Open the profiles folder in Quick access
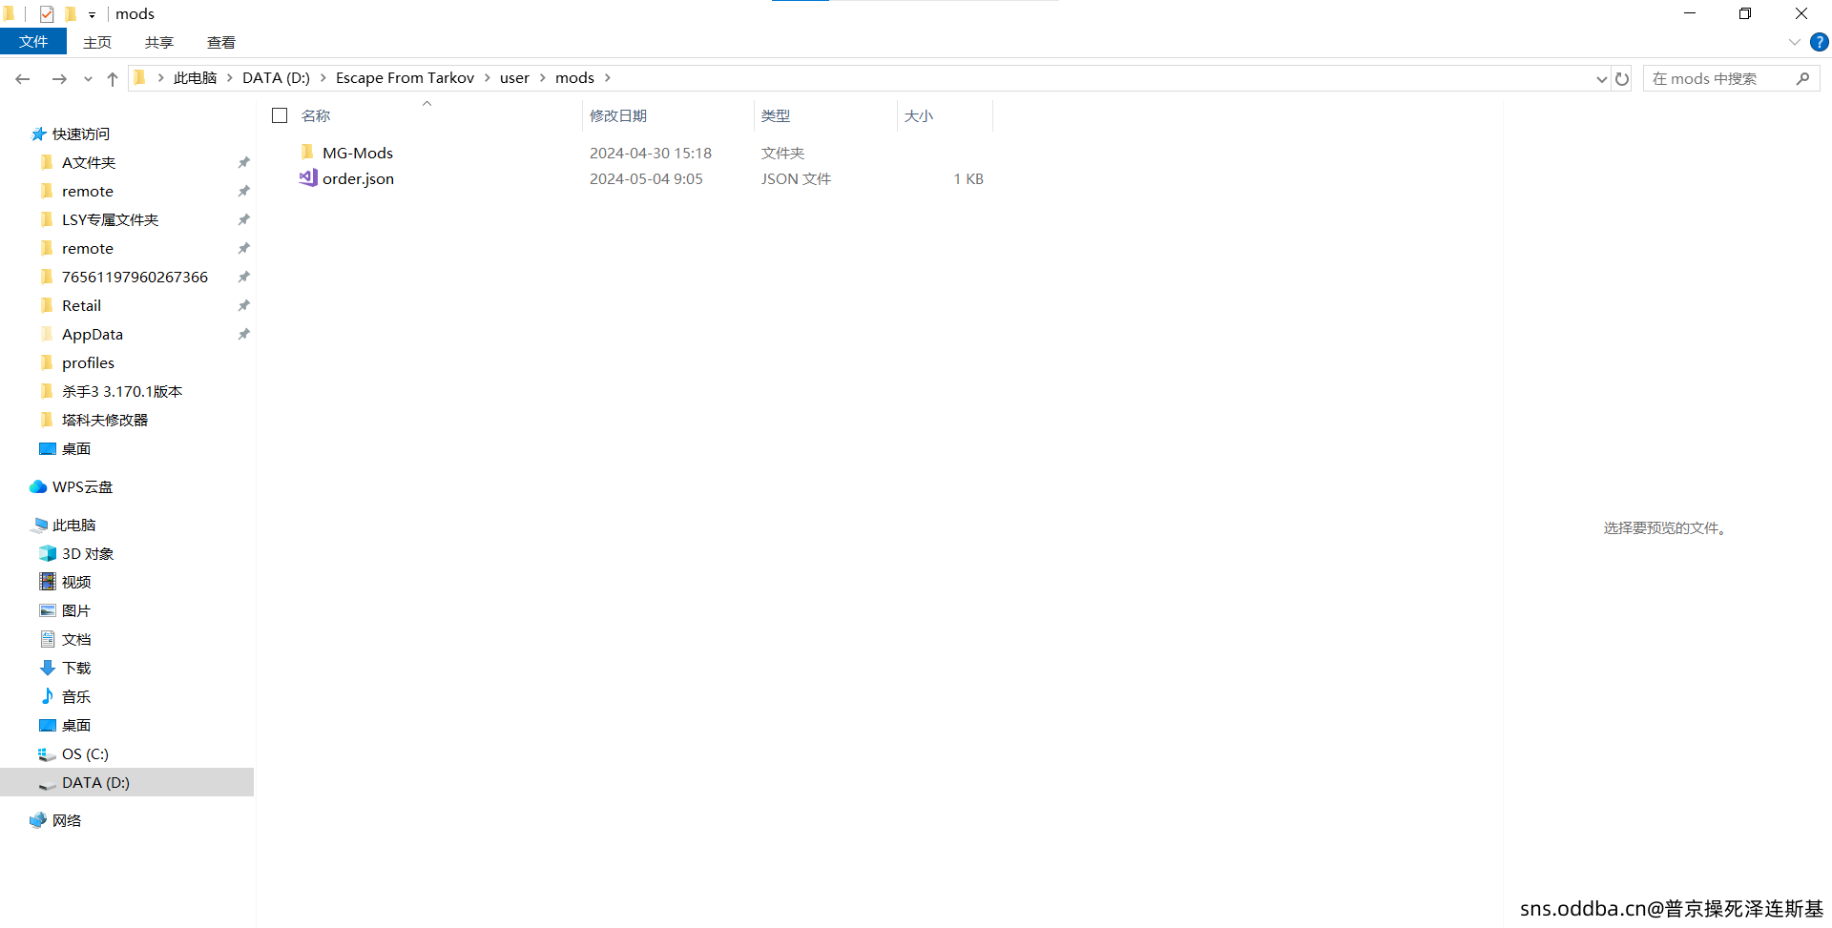The image size is (1832, 928). click(88, 362)
